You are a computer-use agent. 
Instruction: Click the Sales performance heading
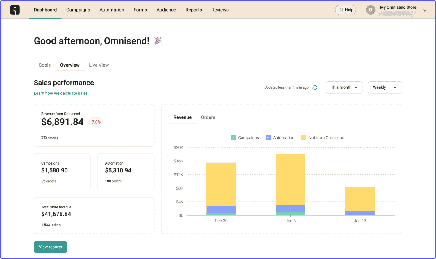pyautogui.click(x=64, y=83)
